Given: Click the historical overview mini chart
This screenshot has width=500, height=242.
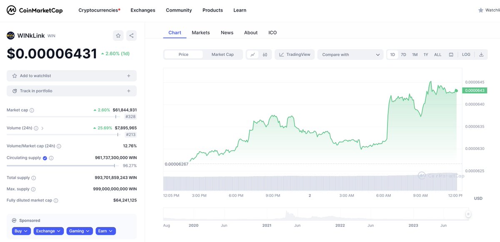Looking at the screenshot, I should pos(315,214).
